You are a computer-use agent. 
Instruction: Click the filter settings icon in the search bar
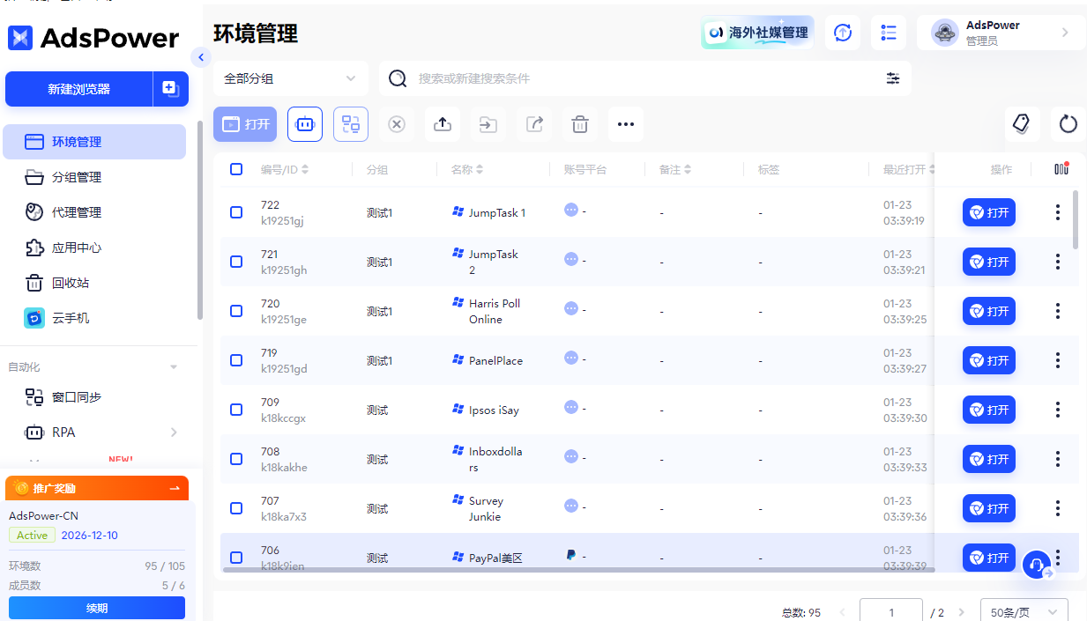point(893,78)
